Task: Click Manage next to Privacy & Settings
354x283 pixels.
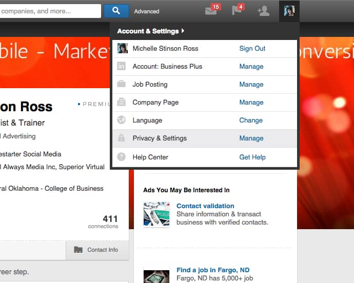Action: point(251,138)
